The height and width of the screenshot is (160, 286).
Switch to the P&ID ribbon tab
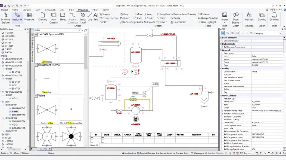click(x=95, y=10)
